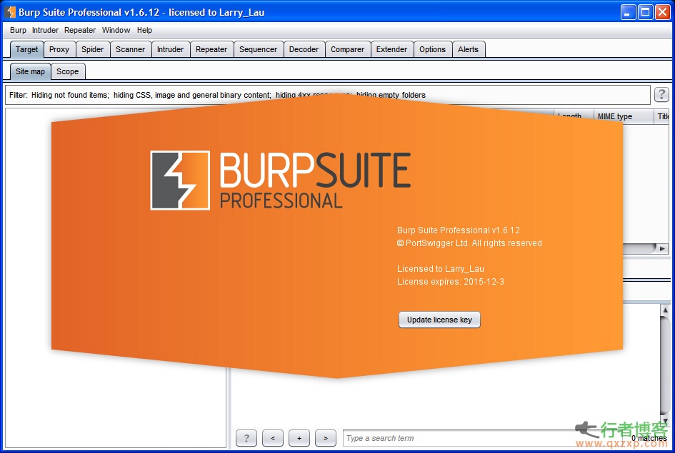Go to previous search match

point(273,438)
